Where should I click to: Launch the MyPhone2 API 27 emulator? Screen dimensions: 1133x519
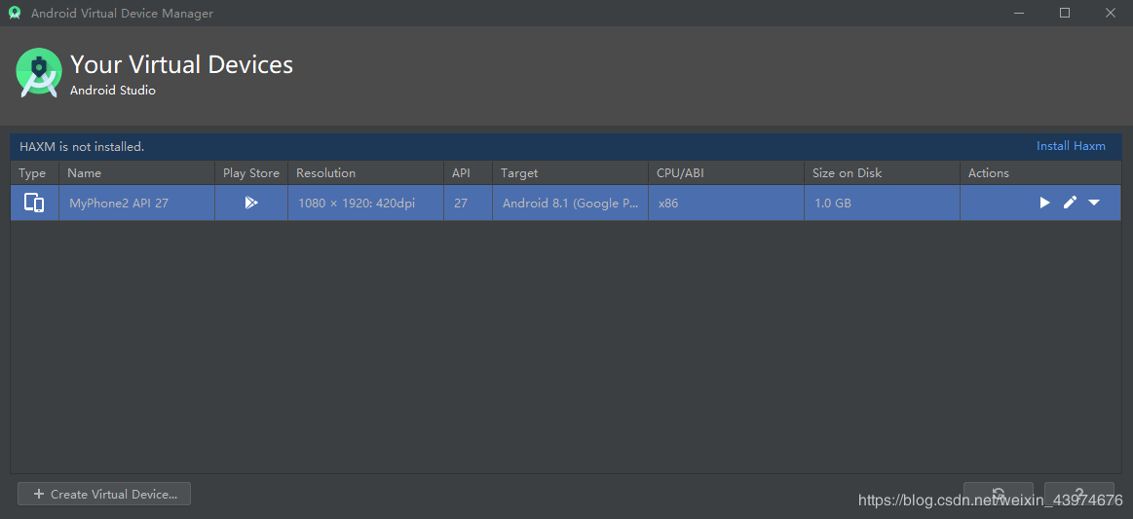pos(1044,203)
